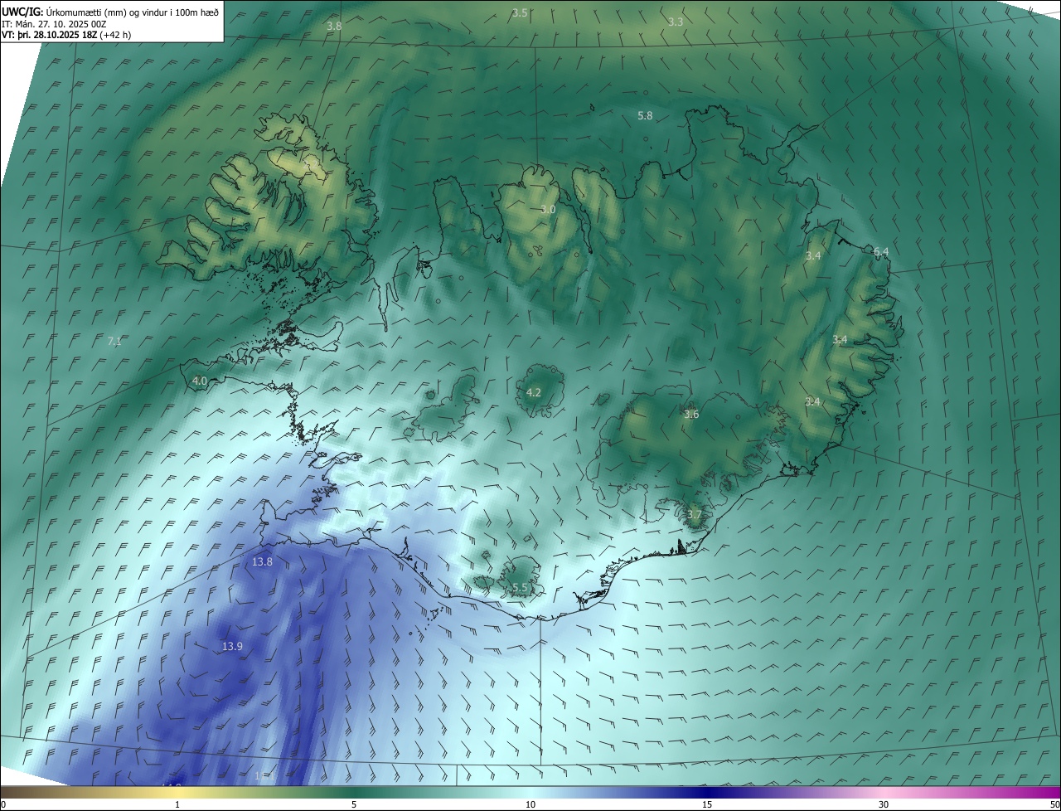Click the 4.2 value label on the map

pyautogui.click(x=534, y=393)
